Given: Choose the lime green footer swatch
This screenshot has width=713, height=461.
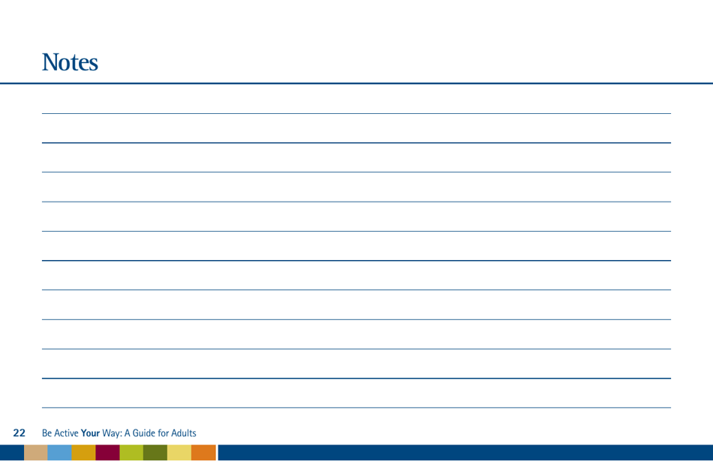Looking at the screenshot, I should 131,453.
